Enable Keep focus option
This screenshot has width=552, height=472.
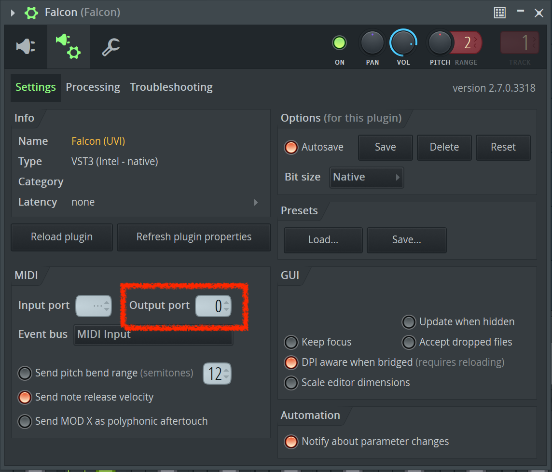pos(291,342)
